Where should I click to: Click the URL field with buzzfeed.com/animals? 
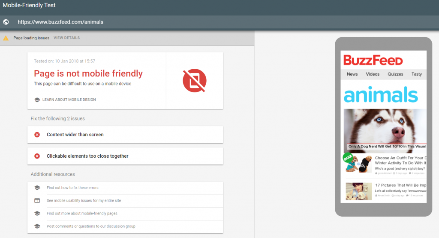point(60,22)
